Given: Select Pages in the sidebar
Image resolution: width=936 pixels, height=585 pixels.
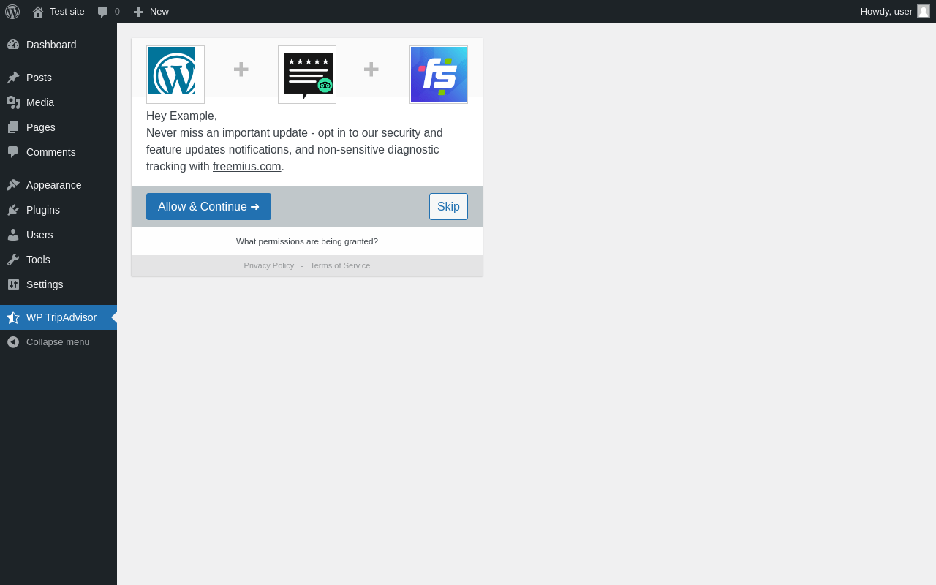Looking at the screenshot, I should tap(58, 127).
